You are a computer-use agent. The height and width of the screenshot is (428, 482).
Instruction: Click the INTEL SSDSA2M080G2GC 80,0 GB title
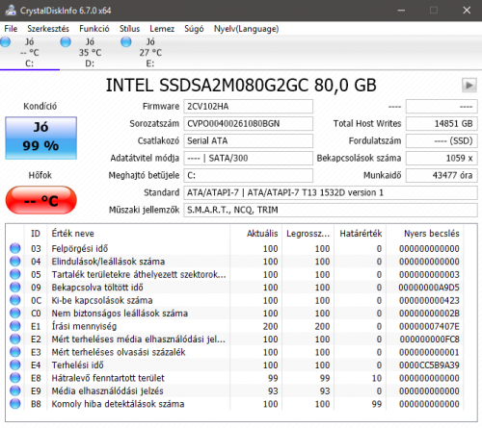point(241,86)
